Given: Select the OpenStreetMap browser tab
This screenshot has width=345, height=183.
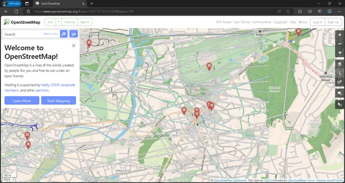Looking at the screenshot, I should pyautogui.click(x=59, y=4).
